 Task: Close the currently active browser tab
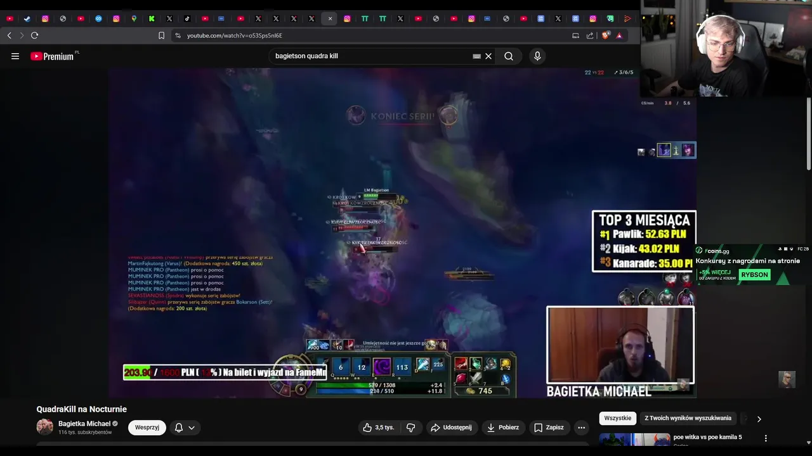click(x=330, y=19)
